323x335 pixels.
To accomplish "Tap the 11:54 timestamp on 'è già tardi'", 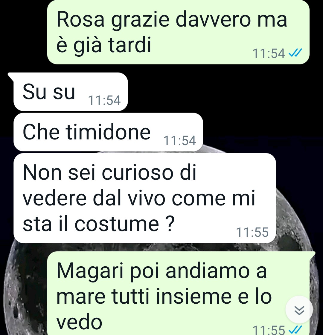I will pos(269,53).
